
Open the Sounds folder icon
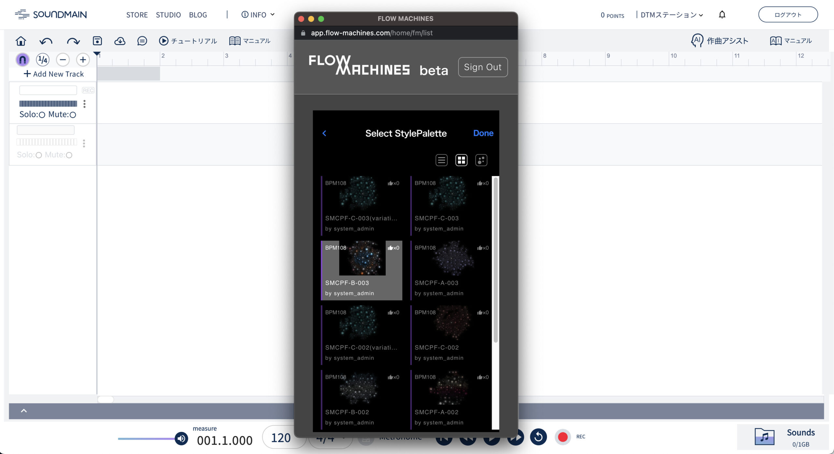click(x=765, y=437)
